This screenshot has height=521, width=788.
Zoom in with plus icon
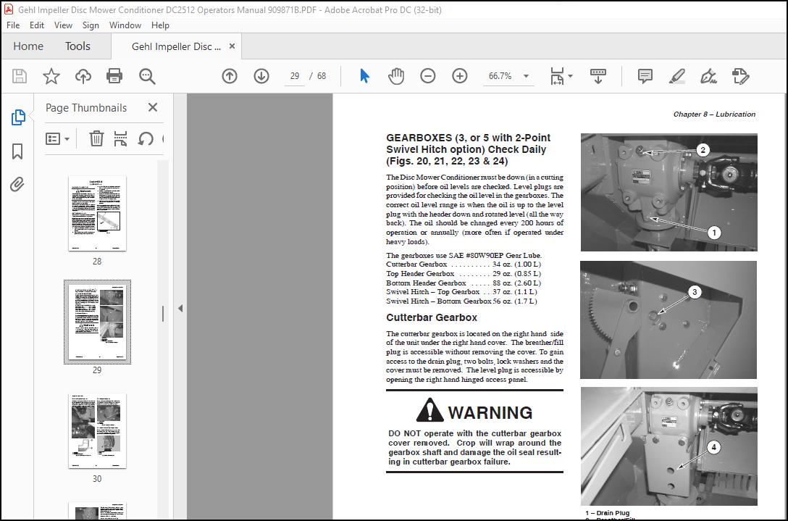tap(459, 76)
